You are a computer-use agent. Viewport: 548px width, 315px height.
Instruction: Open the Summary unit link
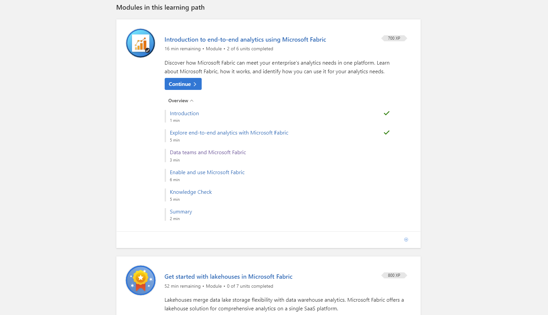click(181, 212)
